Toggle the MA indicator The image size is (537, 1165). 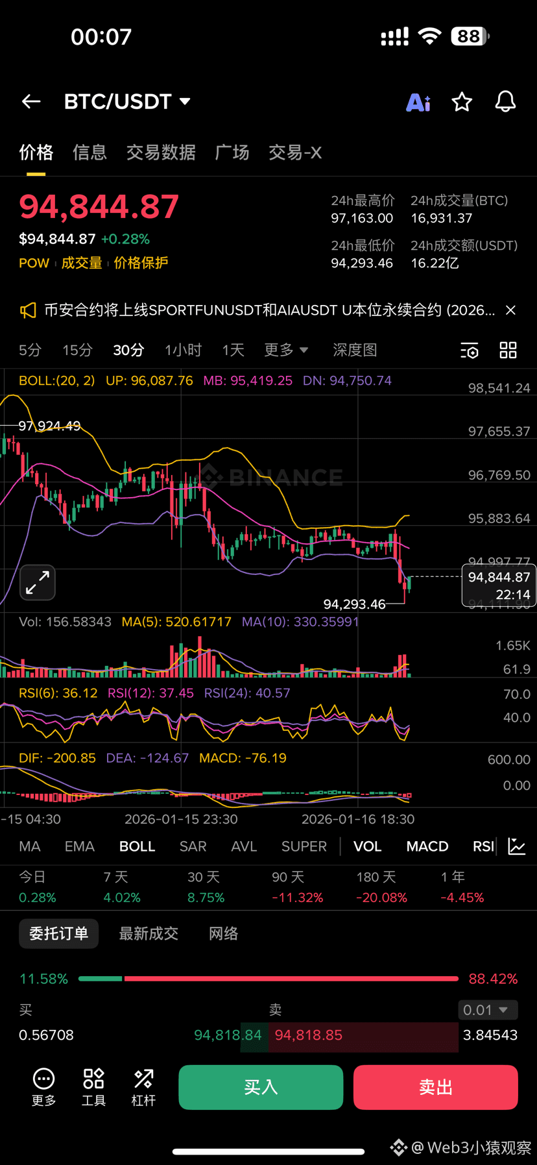[30, 846]
